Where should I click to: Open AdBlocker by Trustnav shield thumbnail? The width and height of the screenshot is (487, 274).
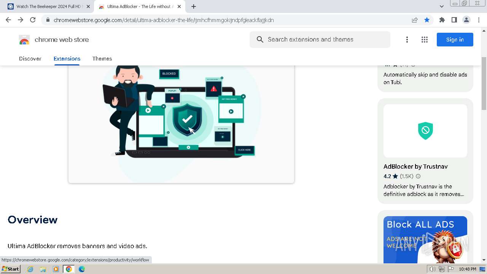[x=425, y=131]
